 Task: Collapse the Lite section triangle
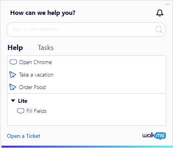pyautogui.click(x=13, y=101)
